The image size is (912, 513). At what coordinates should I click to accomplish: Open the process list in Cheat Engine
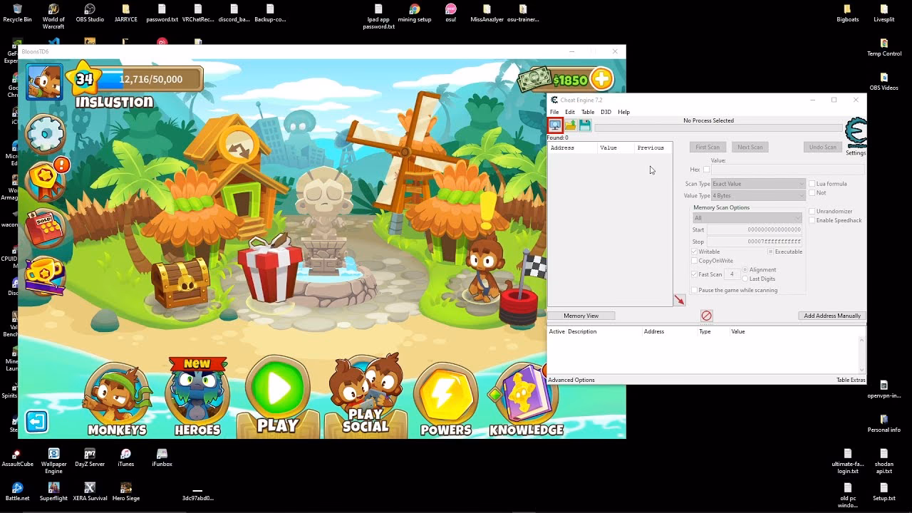(x=555, y=125)
